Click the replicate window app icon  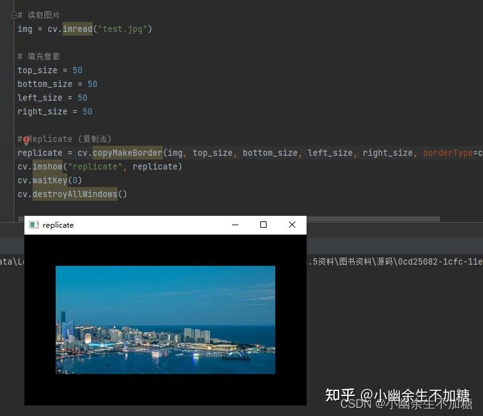[34, 225]
